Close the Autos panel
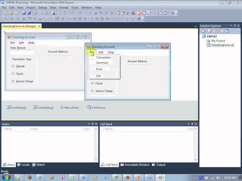The height and width of the screenshot is (181, 242). tap(96, 124)
